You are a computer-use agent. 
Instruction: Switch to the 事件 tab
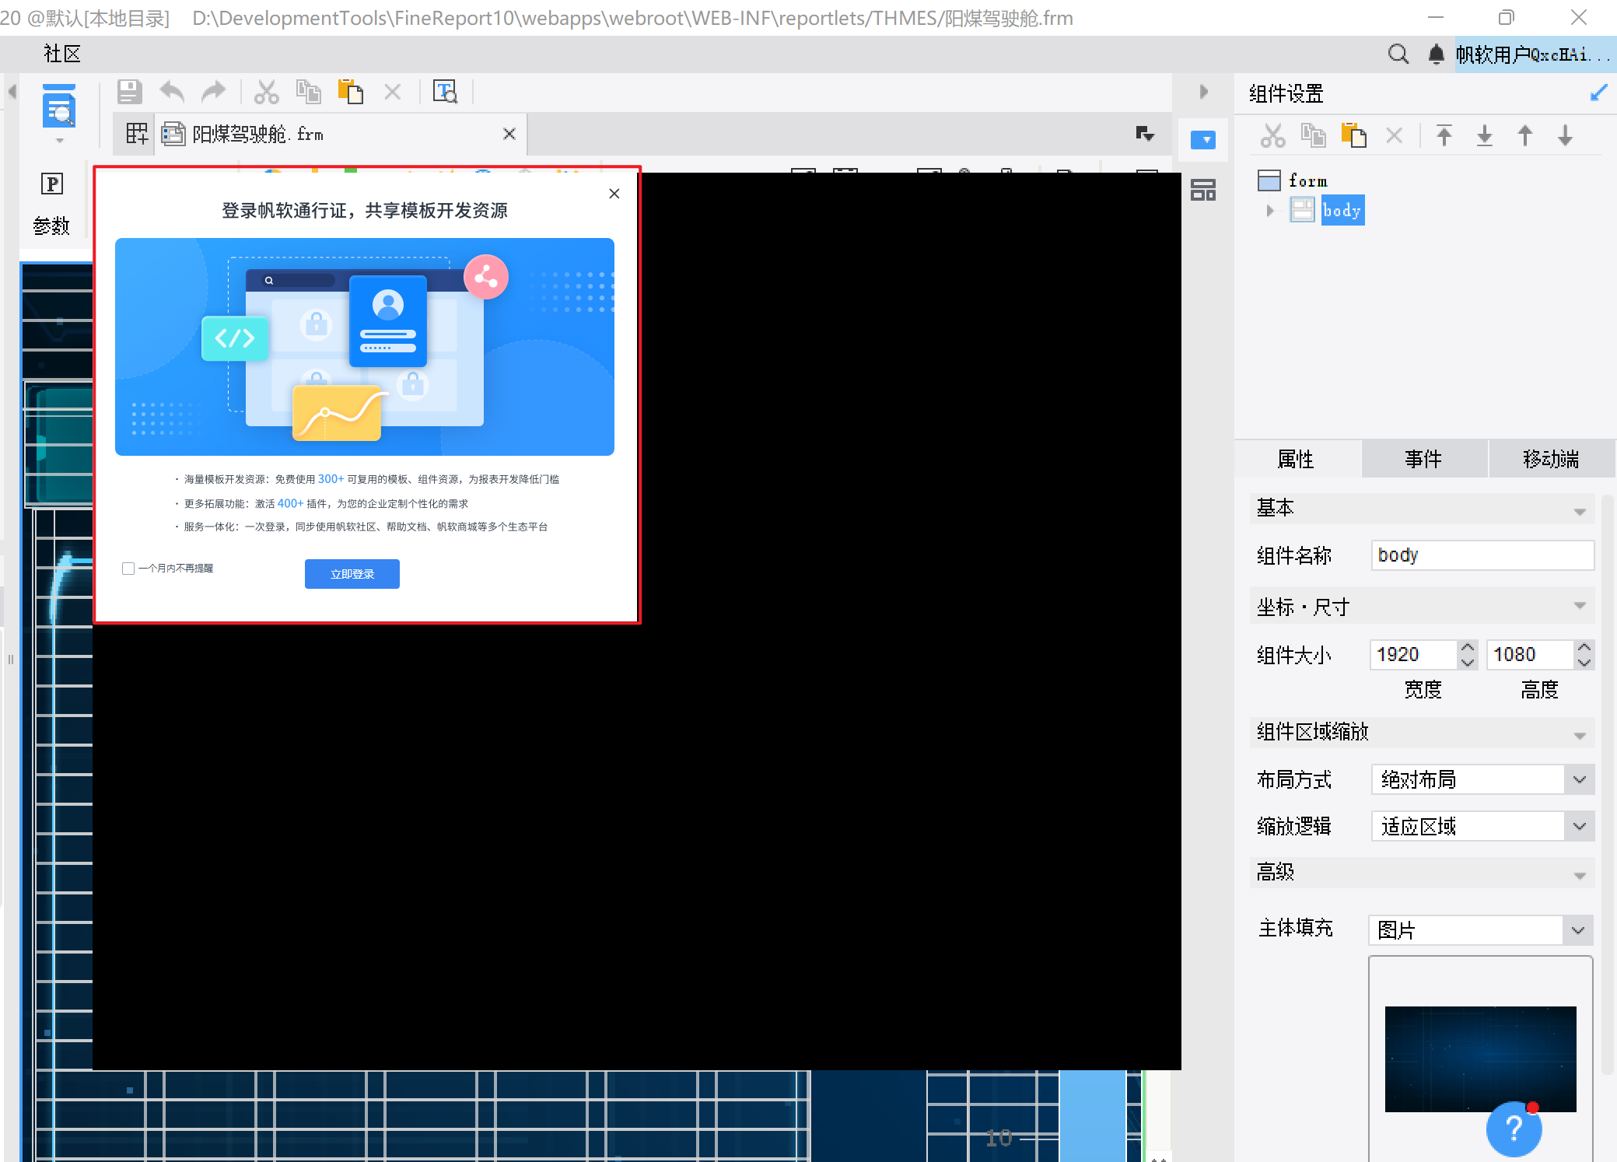(1424, 459)
